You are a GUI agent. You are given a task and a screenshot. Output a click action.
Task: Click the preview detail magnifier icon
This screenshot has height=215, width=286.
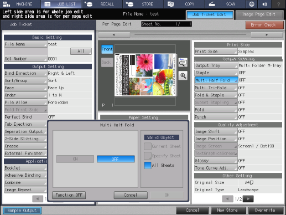coord(183,63)
